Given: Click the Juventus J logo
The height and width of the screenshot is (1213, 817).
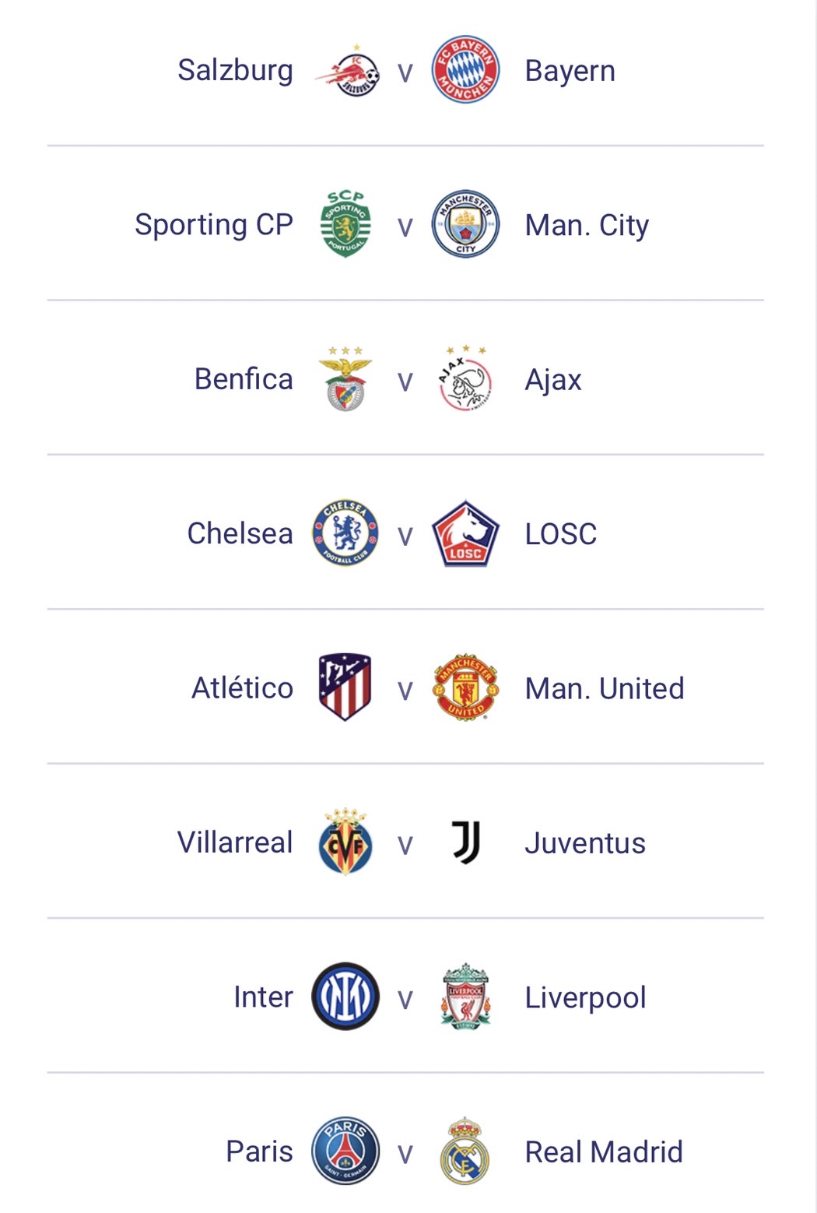Looking at the screenshot, I should coord(465,842).
